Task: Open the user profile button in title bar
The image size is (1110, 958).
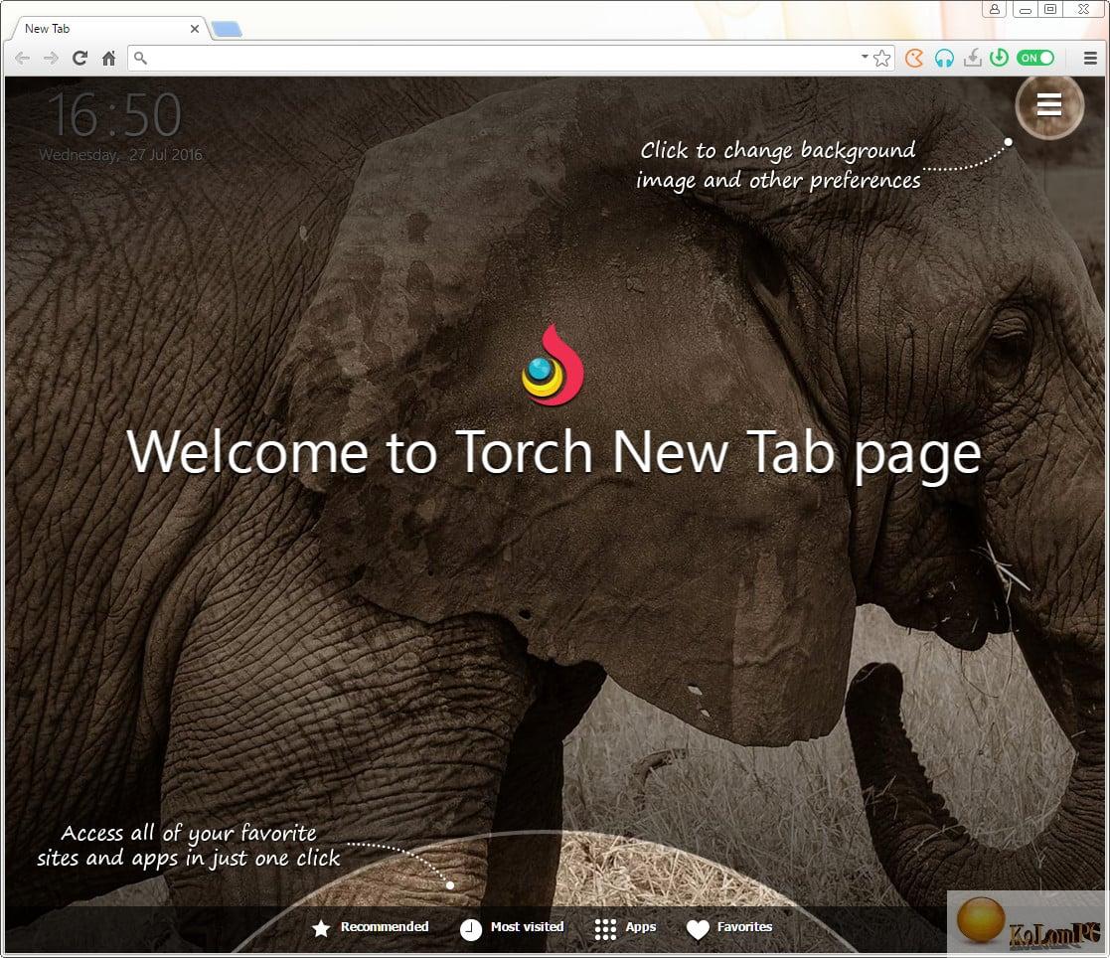Action: coord(995,9)
